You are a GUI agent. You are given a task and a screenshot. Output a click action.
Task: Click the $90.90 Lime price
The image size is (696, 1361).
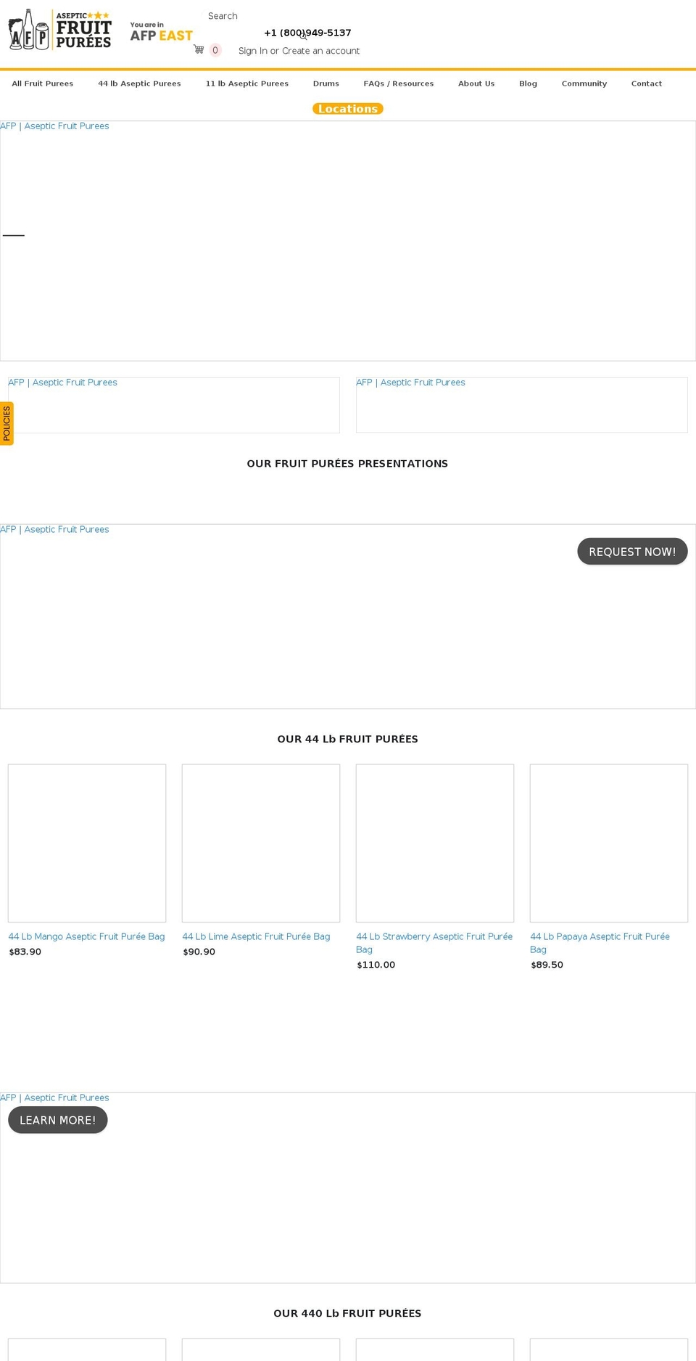point(199,952)
